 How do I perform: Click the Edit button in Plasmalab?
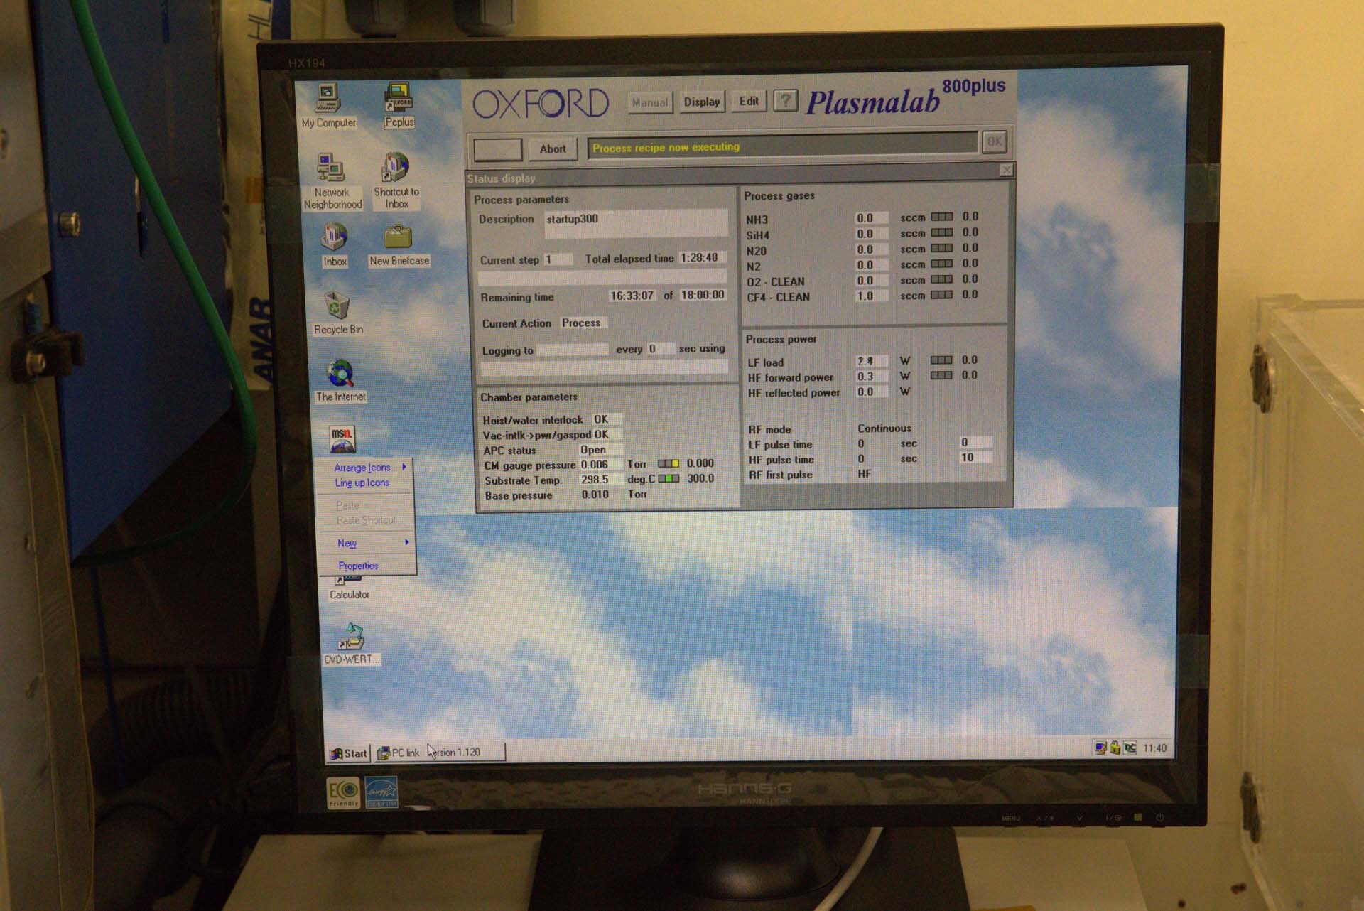[x=749, y=101]
